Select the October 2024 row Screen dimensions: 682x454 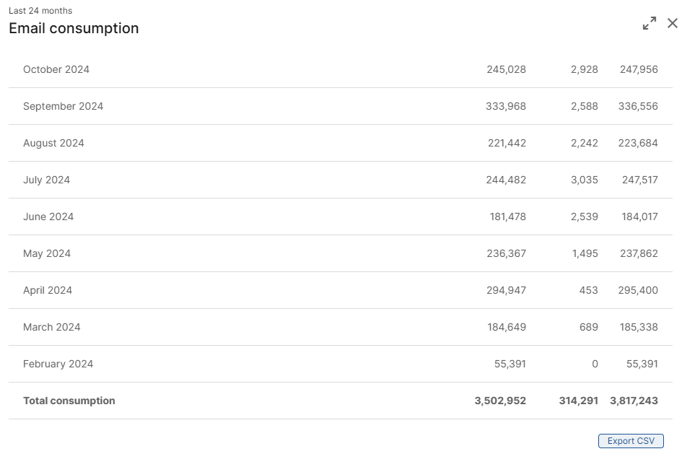click(x=341, y=69)
